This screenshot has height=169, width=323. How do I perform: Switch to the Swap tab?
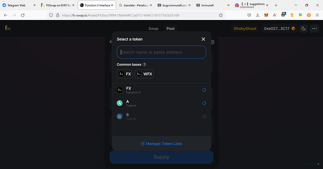tap(154, 28)
